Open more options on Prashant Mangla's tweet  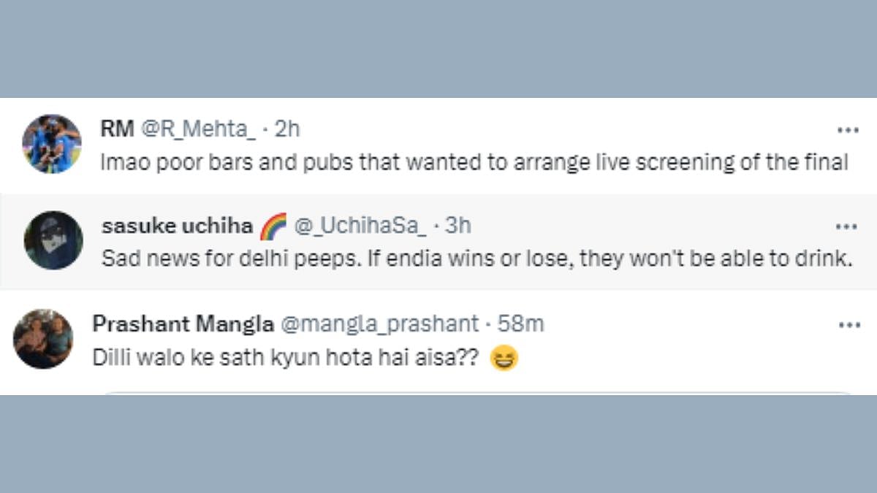(x=848, y=325)
